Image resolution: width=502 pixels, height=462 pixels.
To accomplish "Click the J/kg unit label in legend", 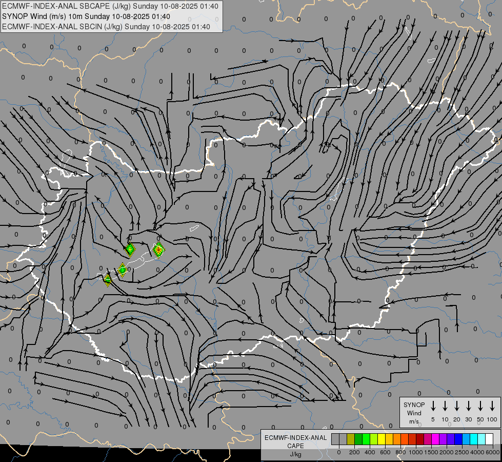I will 295,454.
